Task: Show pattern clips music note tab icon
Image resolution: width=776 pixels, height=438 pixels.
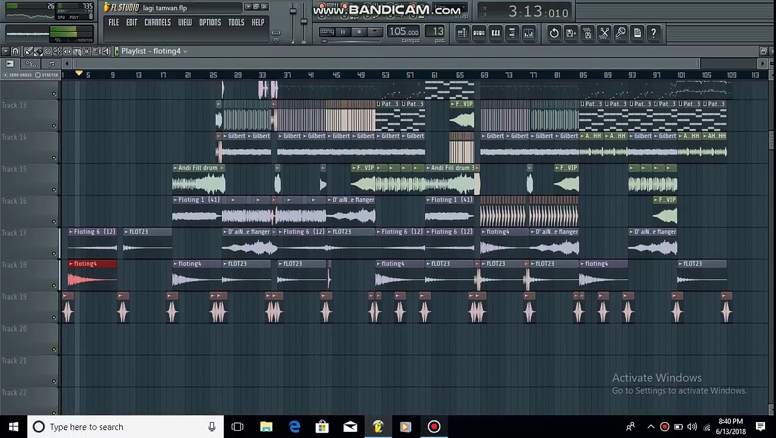Action: (x=51, y=63)
